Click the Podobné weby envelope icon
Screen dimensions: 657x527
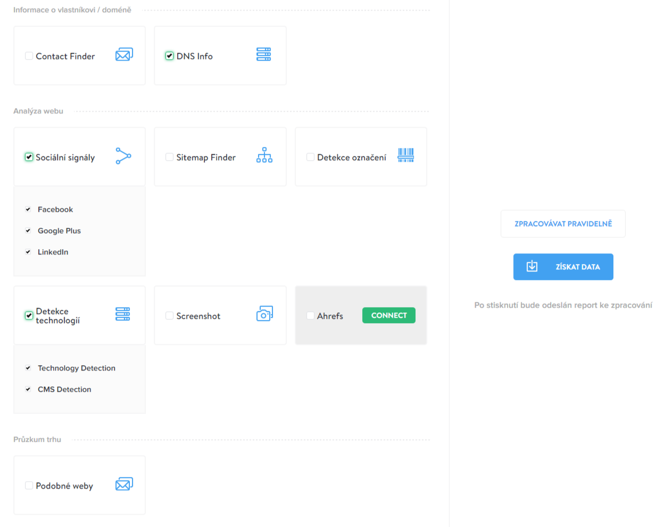click(124, 484)
